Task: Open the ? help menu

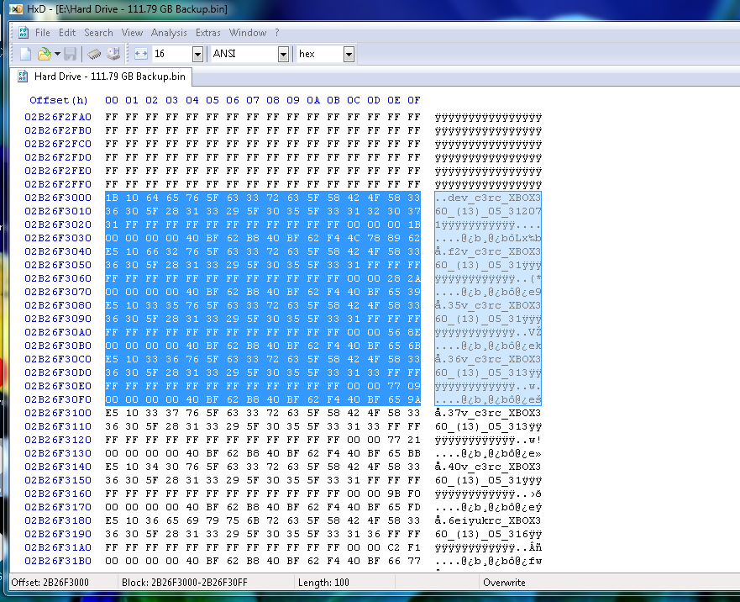Action: point(277,33)
